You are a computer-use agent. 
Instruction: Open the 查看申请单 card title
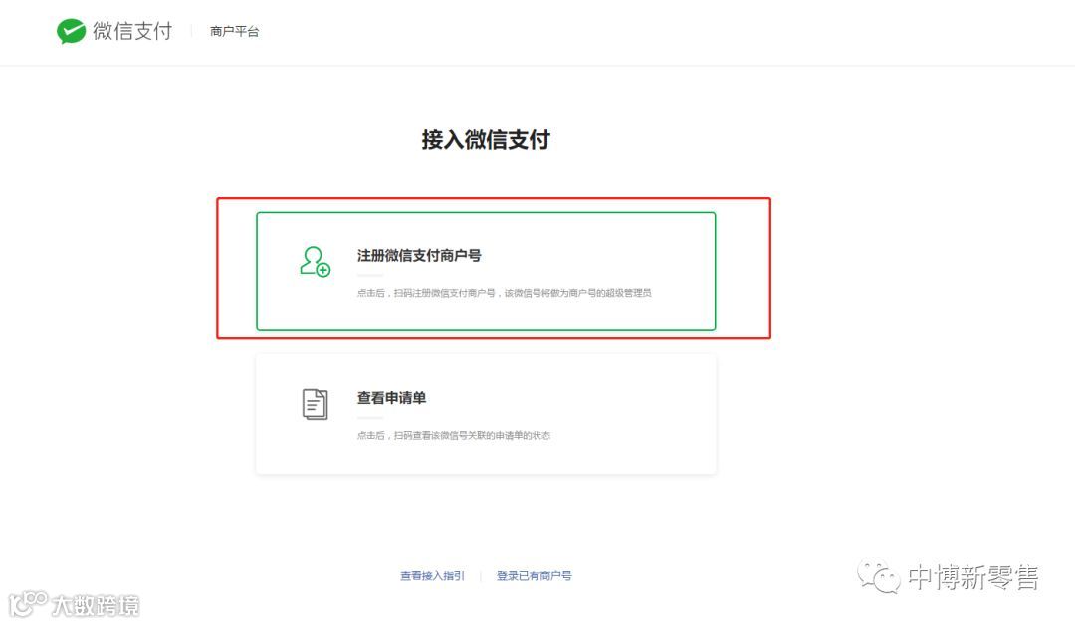[x=391, y=398]
